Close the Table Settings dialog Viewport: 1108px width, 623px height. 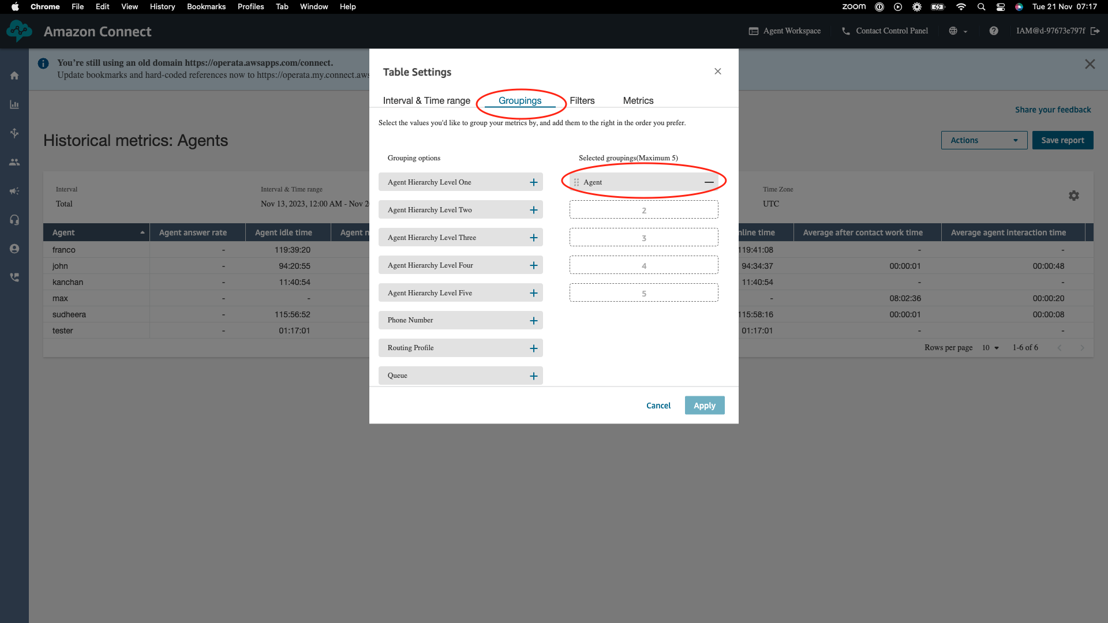718,72
